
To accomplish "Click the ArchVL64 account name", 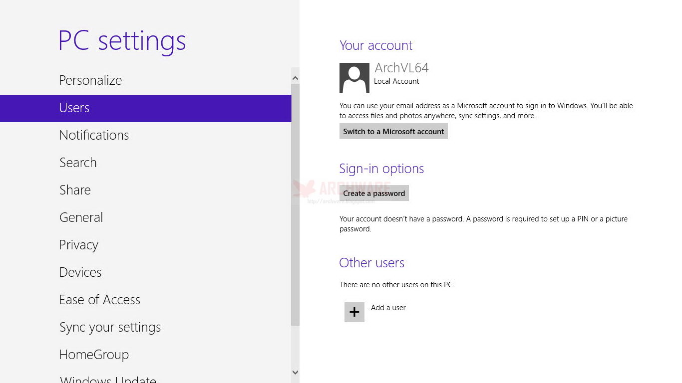I will [x=401, y=68].
